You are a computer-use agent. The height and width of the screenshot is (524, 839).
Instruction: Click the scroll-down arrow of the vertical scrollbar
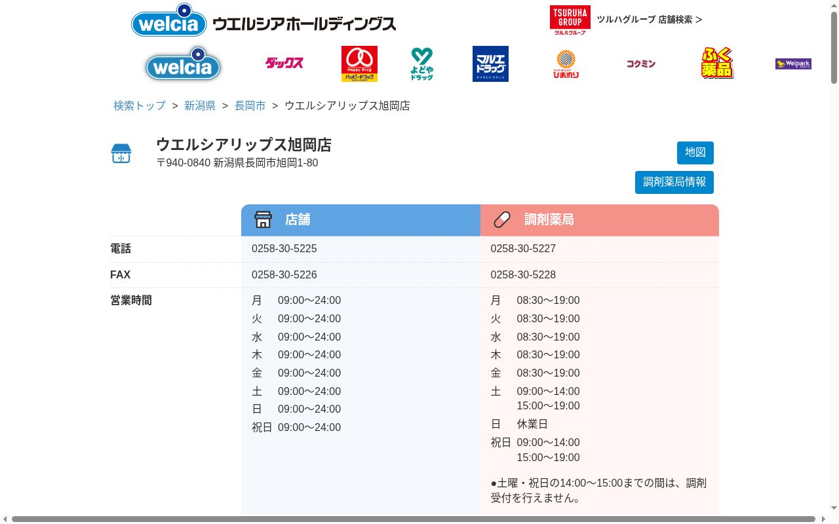click(834, 508)
